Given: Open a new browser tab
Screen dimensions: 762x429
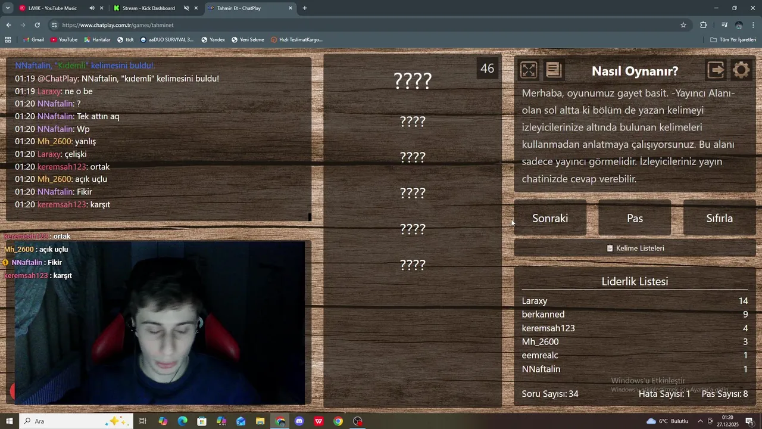Looking at the screenshot, I should pyautogui.click(x=305, y=8).
